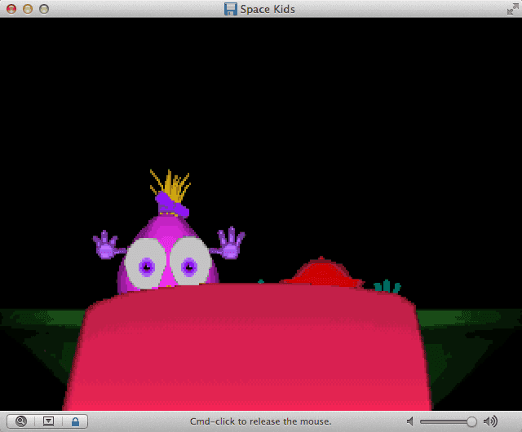Set the volume slider knob position
Image resolution: width=522 pixels, height=432 pixels.
471,421
